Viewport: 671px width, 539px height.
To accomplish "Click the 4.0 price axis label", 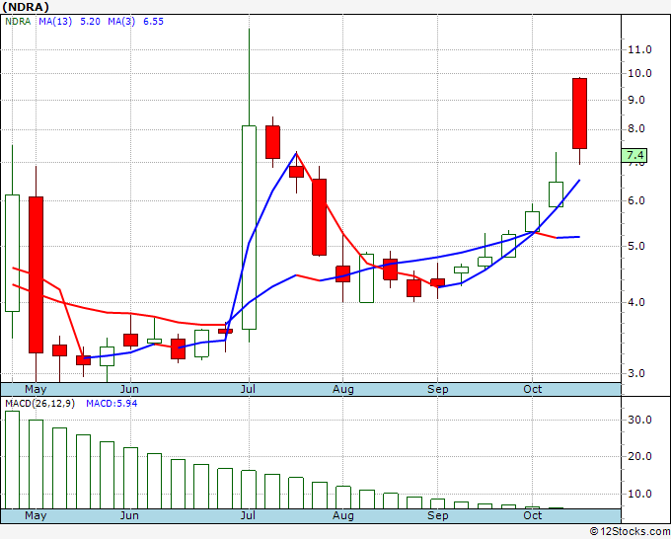I will (x=636, y=302).
